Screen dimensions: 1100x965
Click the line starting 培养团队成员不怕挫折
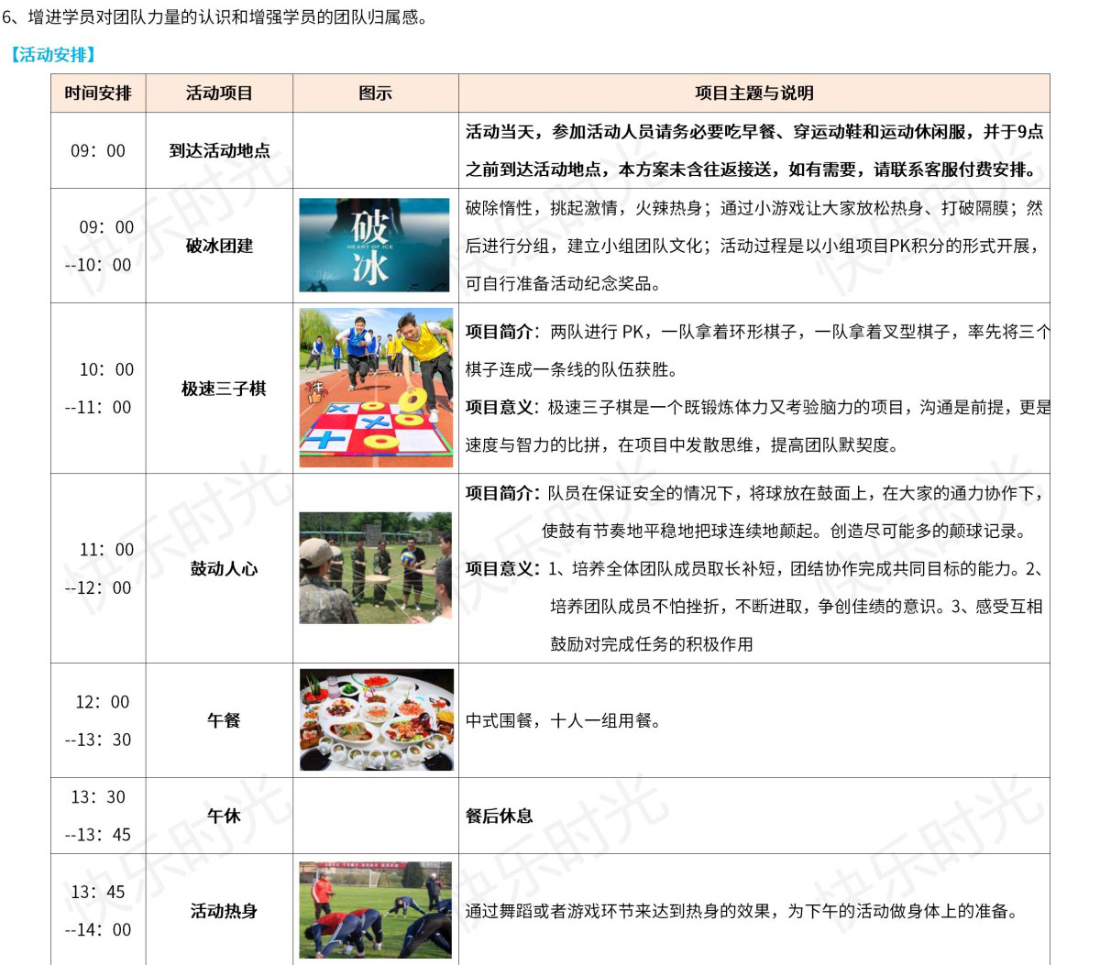(x=796, y=607)
